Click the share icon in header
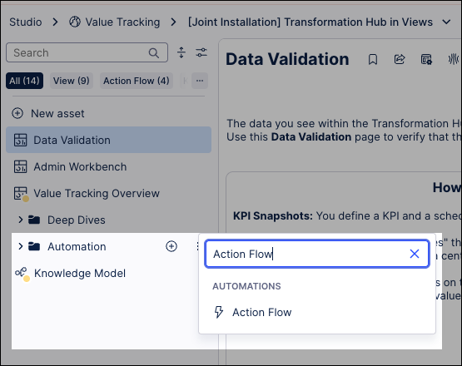Screen dimensions: 462x366 400,60
